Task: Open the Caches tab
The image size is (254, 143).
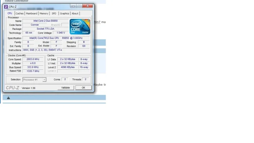Action: pyautogui.click(x=20, y=13)
